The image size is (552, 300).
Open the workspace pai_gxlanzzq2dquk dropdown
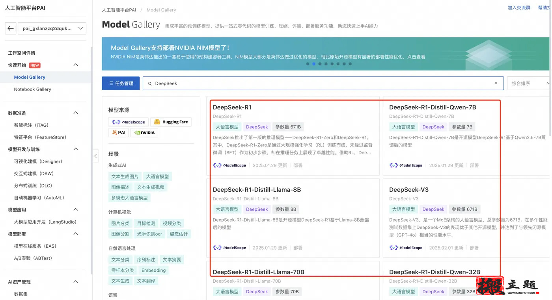coord(52,28)
